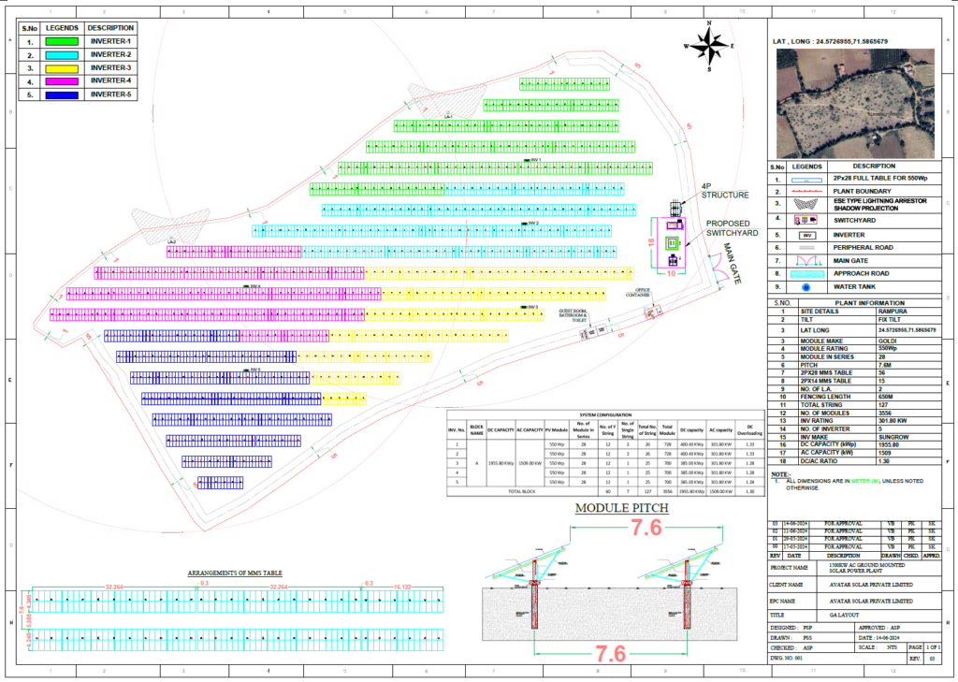Select the INV inverter legend symbol
Screen dimensions: 958x682
click(806, 235)
